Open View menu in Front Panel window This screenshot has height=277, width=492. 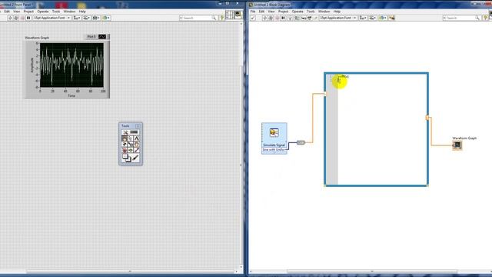(x=17, y=12)
